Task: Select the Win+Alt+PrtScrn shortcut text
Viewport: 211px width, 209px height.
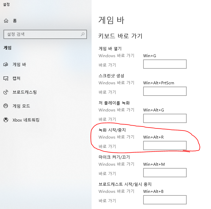Action: [x=159, y=83]
